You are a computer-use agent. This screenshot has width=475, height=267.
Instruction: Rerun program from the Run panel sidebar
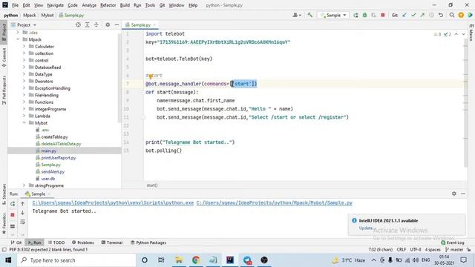[13, 204]
